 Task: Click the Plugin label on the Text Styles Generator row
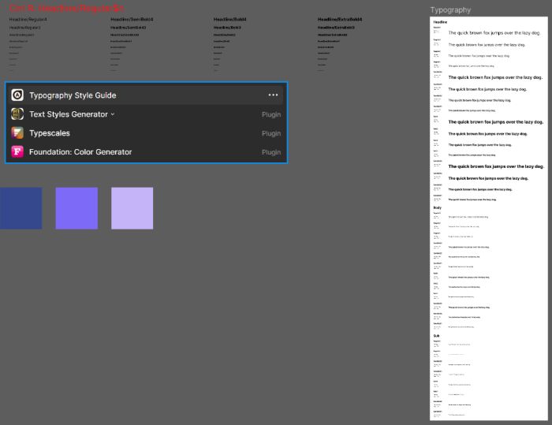[x=271, y=114]
